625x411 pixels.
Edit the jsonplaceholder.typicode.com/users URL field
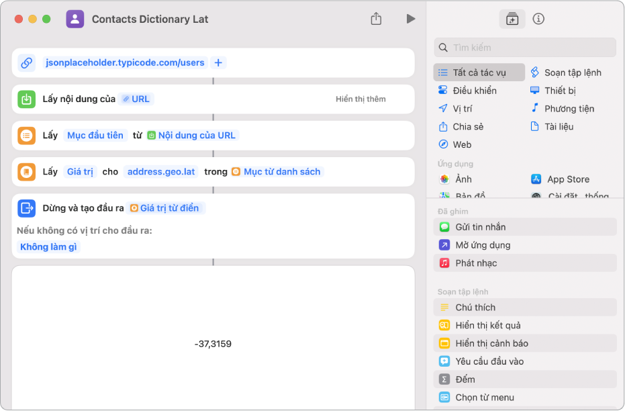[125, 62]
